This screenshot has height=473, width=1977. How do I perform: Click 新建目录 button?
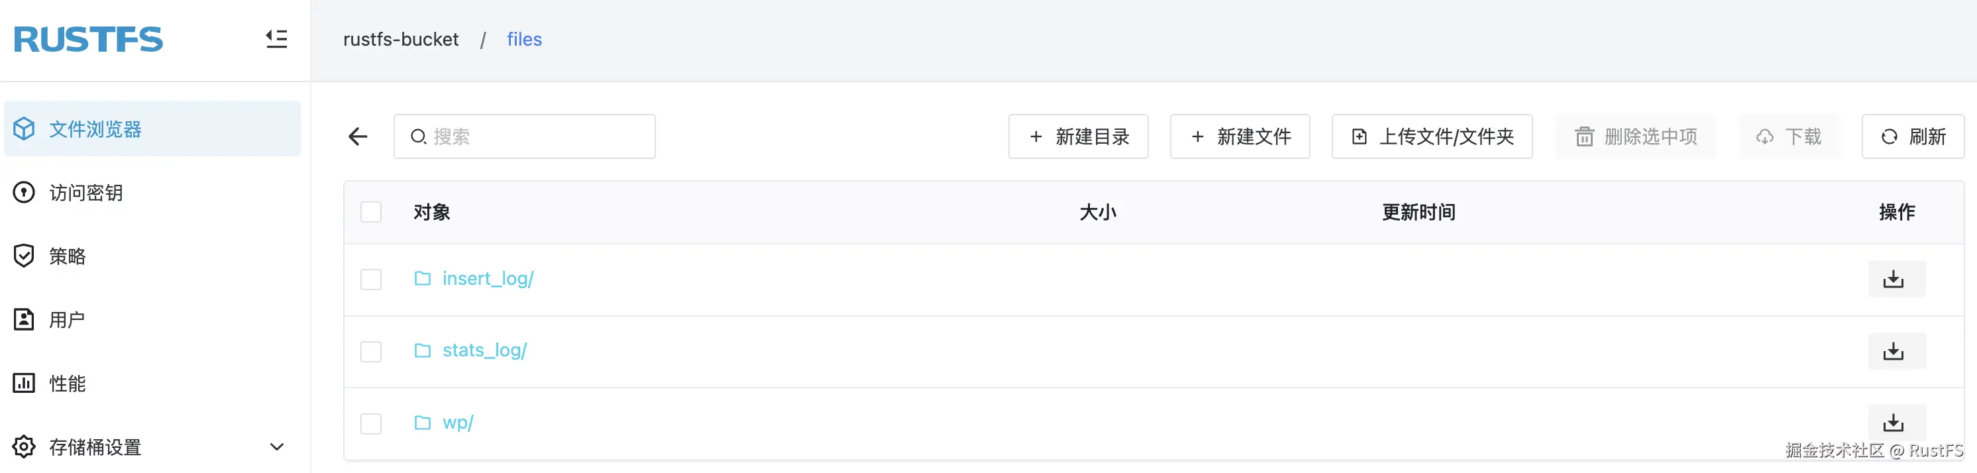point(1077,136)
